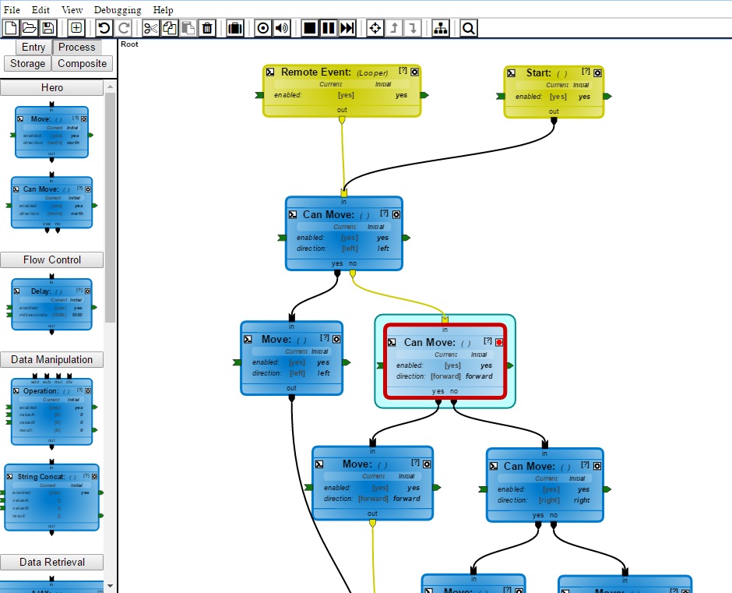
Task: Click console icon on Move left node
Action: (x=248, y=339)
